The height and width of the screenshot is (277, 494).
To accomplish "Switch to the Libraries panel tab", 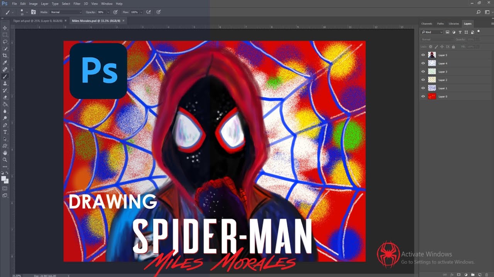I will (454, 24).
